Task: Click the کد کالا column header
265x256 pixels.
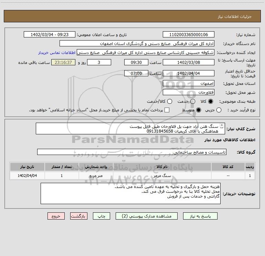Action: tap(228, 167)
